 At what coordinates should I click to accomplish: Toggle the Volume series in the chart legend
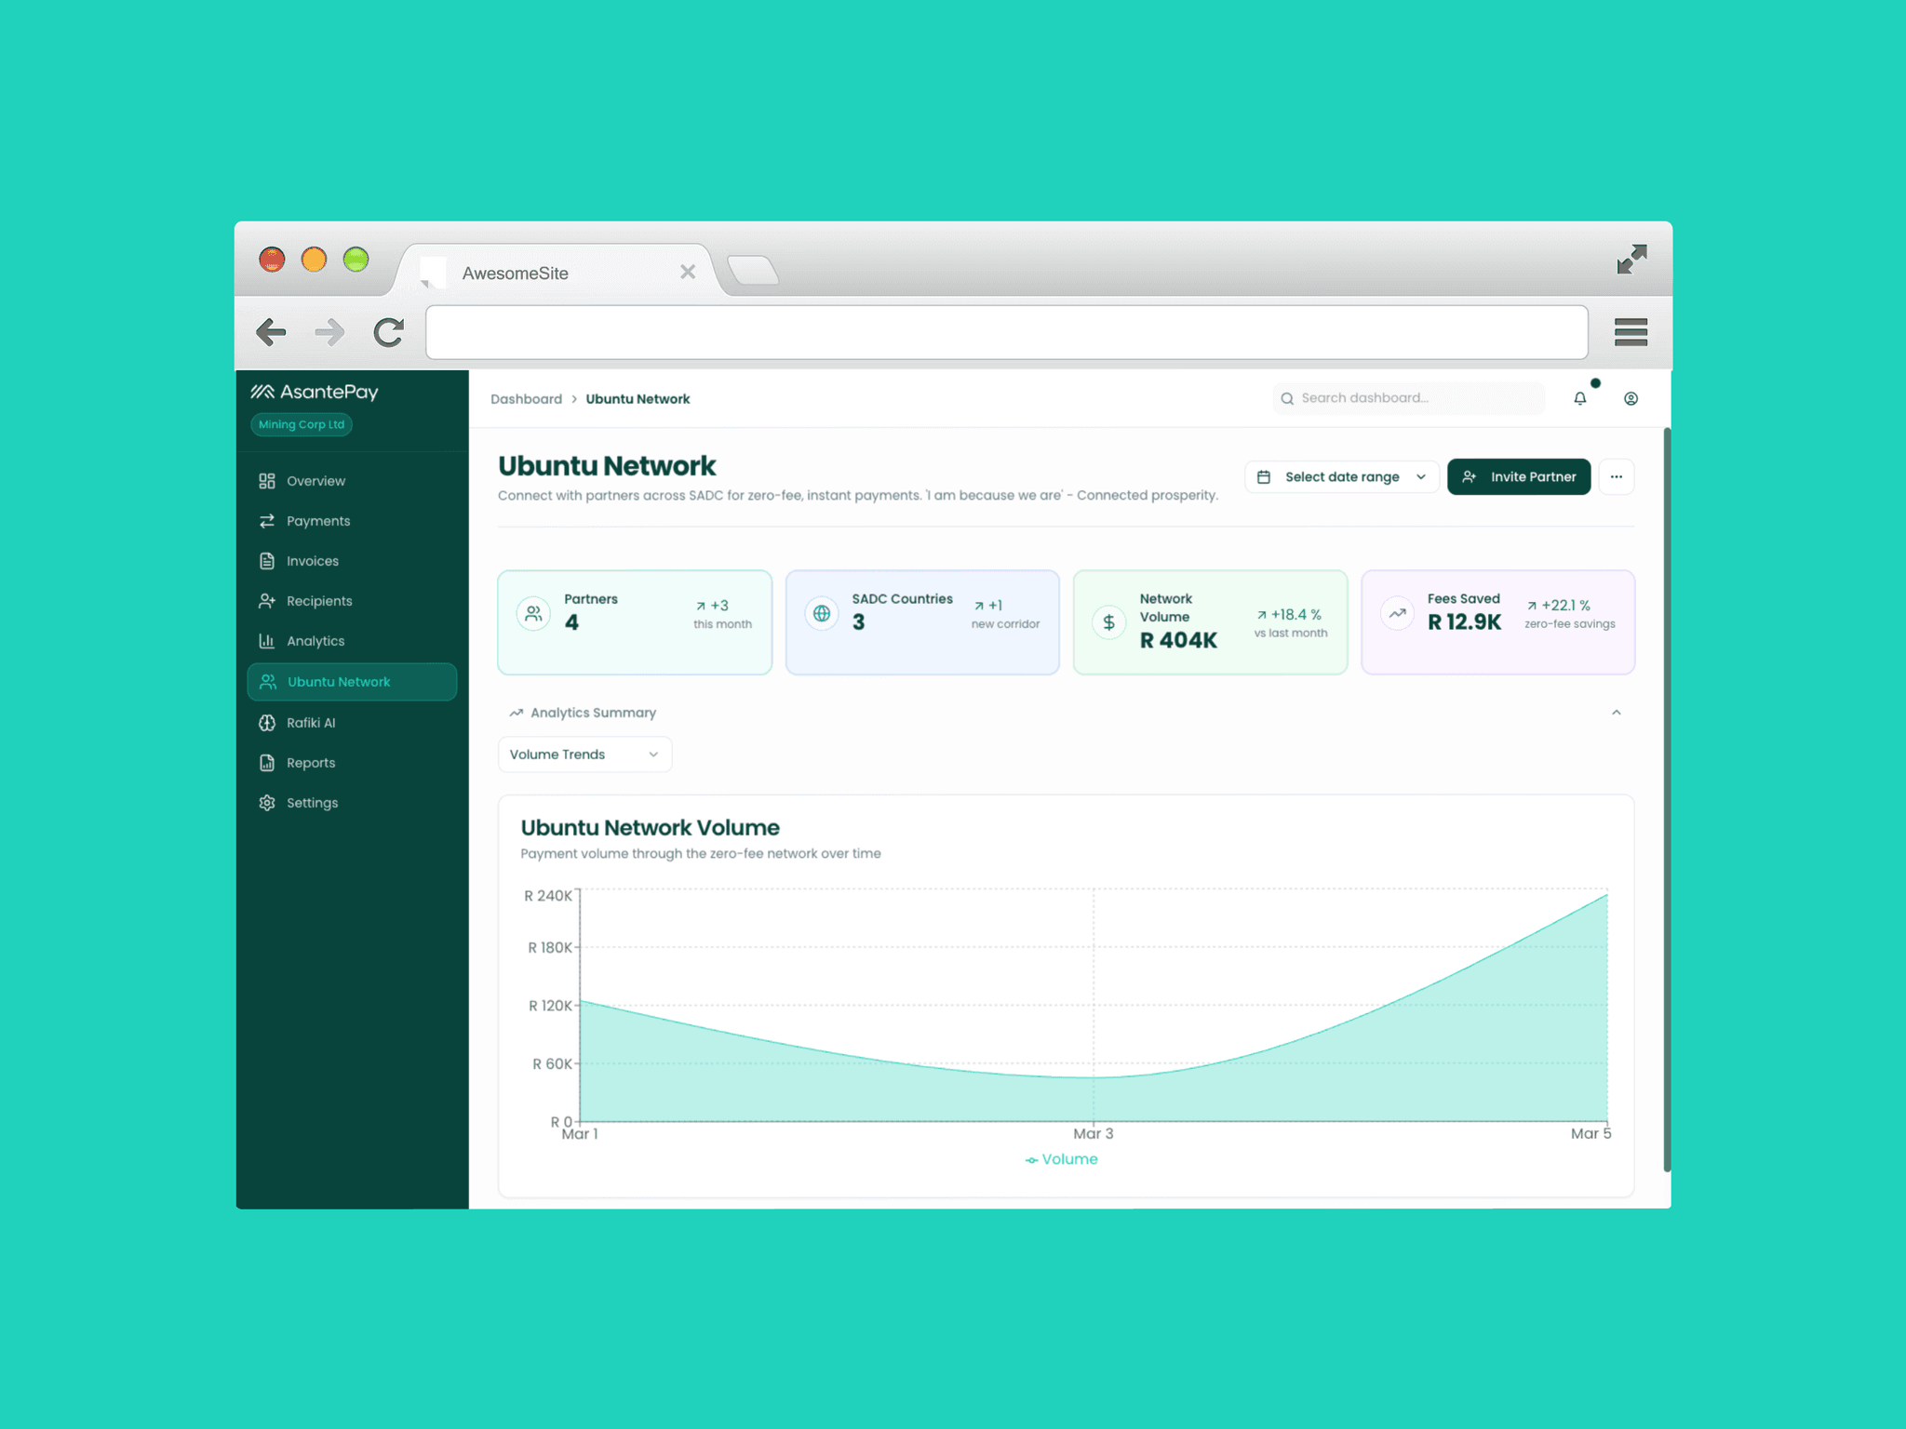point(1062,1158)
